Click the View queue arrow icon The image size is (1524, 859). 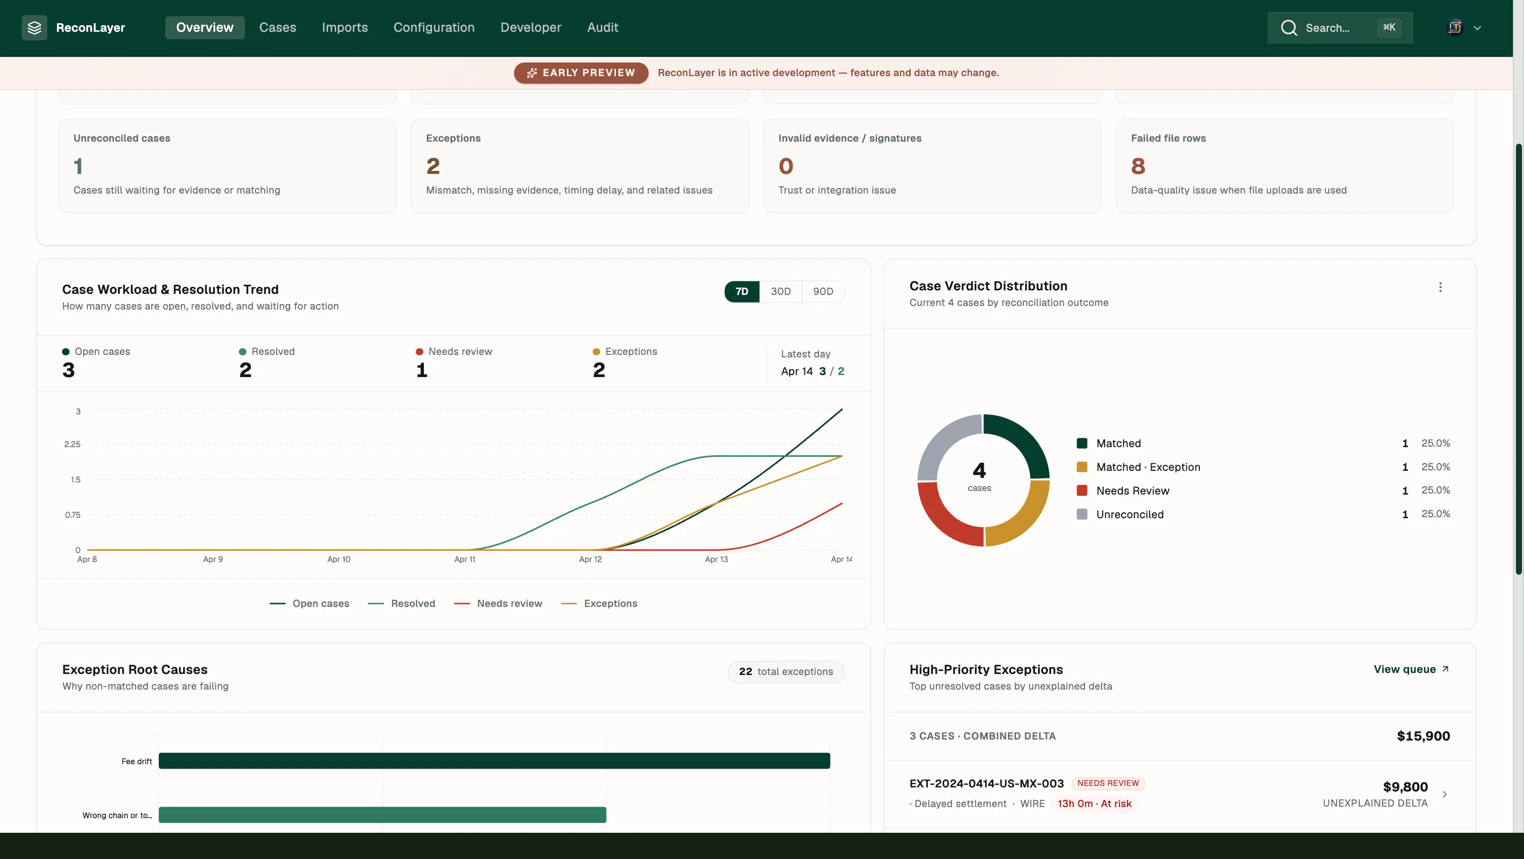pyautogui.click(x=1445, y=669)
